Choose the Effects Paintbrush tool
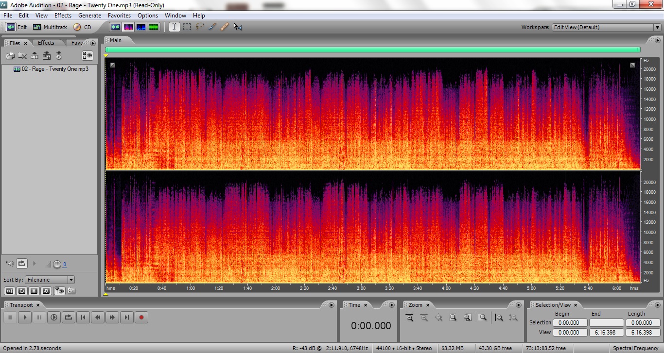This screenshot has width=664, height=353. click(x=212, y=27)
